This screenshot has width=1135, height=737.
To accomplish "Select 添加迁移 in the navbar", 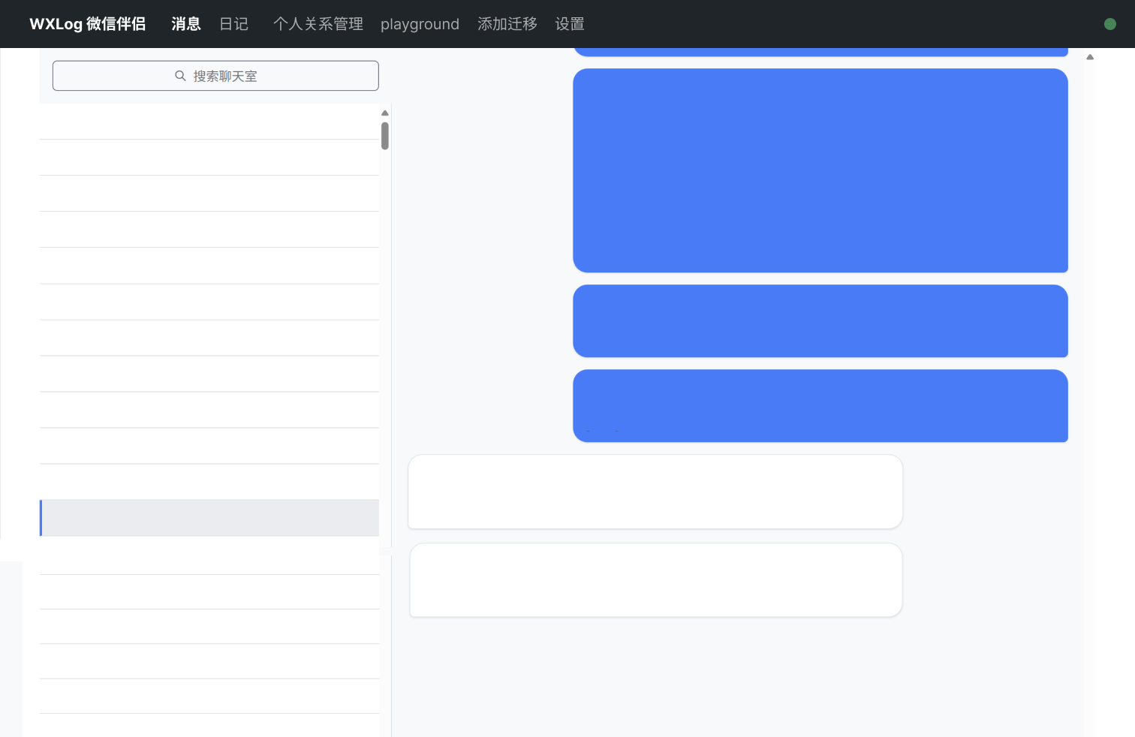I will [507, 24].
